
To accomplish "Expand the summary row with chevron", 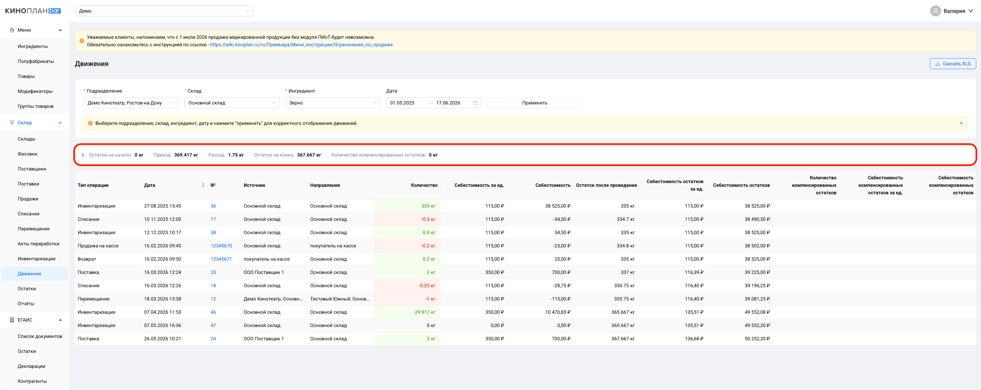I will [x=82, y=155].
